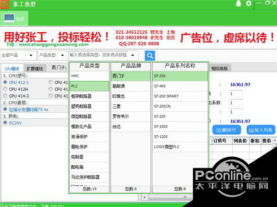The image size is (277, 207).
Task: Select 配电箱 in product type list
Action: coord(90,167)
